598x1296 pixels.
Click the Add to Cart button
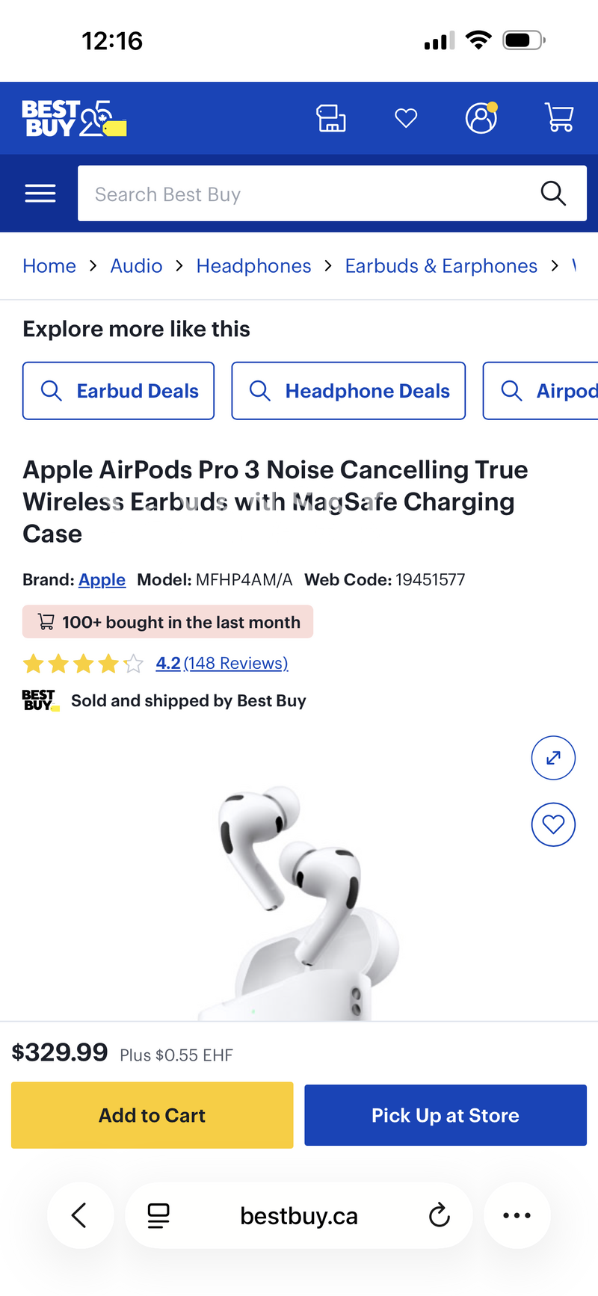[x=152, y=1114]
